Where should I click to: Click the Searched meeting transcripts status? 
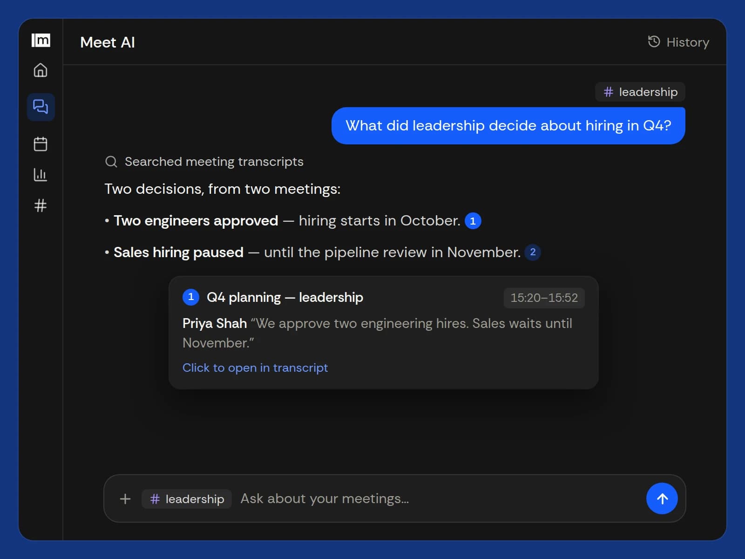click(x=204, y=162)
